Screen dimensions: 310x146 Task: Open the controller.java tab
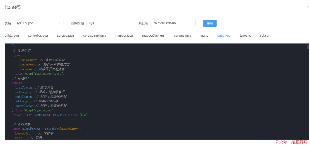pos(38,36)
